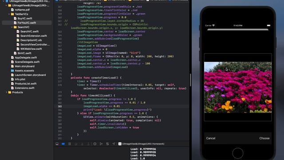Toggle the blue breakpoints activation icon
Image resolution: width=284 pixels, height=160 pixels.
(x=63, y=144)
